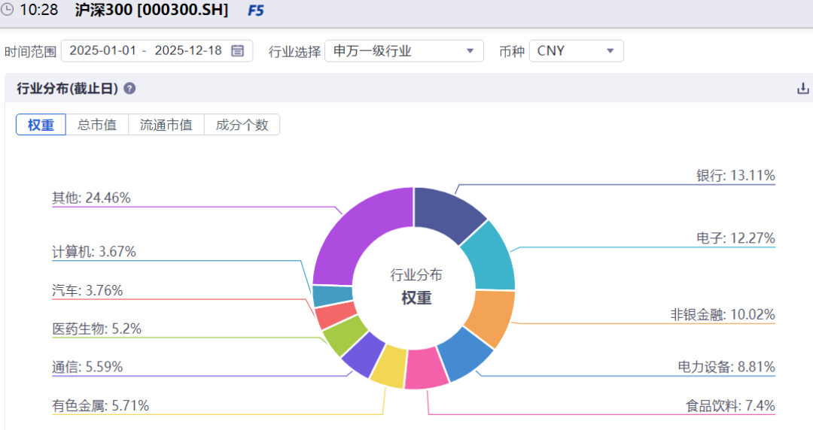Viewport: 813px width, 430px height.
Task: Click the clock icon beside 10:28
Action: [x=7, y=9]
